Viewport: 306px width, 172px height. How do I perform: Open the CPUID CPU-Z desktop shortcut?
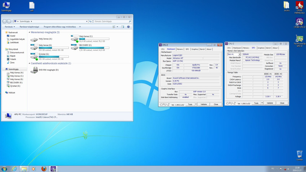[x=299, y=23]
